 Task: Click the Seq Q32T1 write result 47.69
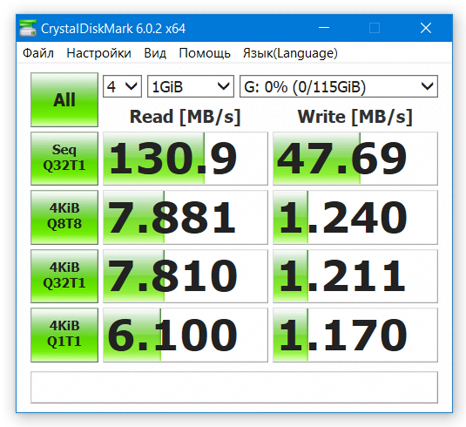(x=355, y=158)
